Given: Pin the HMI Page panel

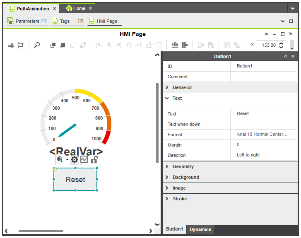Looking at the screenshot, I should point(267,34).
